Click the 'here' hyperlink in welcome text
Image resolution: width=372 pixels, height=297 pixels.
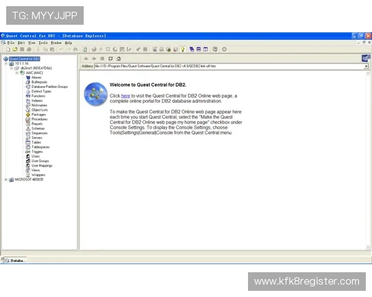[x=125, y=96]
